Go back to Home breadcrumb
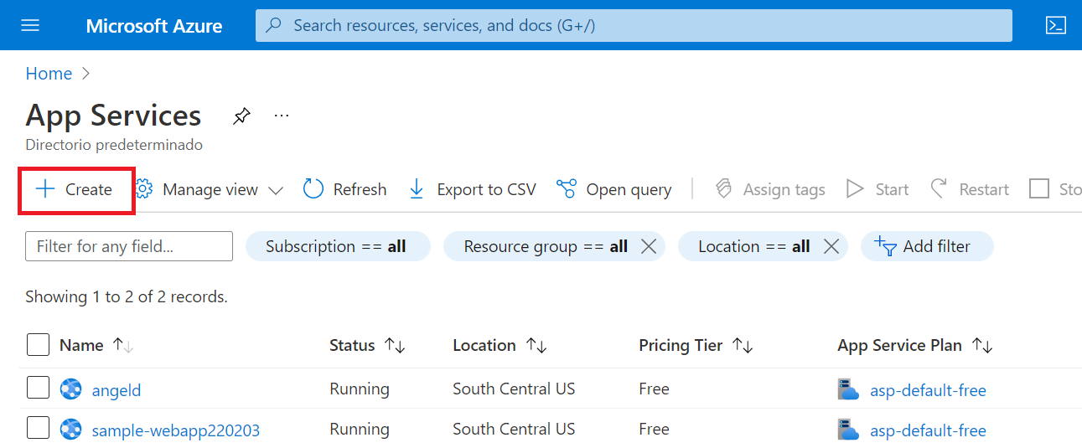The image size is (1082, 448). [49, 74]
